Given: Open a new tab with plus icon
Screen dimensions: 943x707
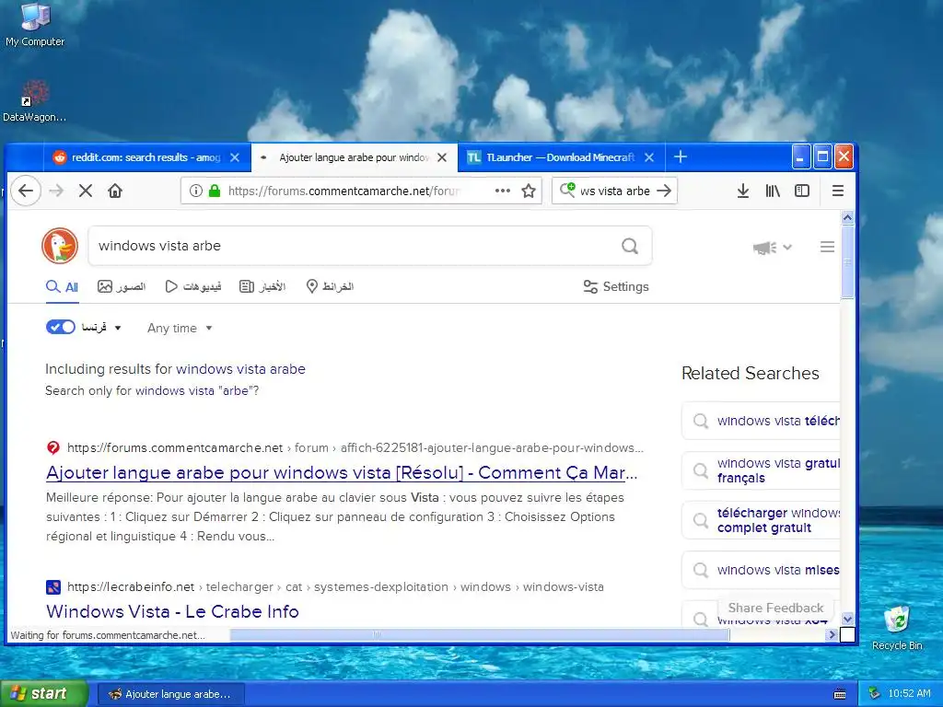Looking at the screenshot, I should (681, 156).
